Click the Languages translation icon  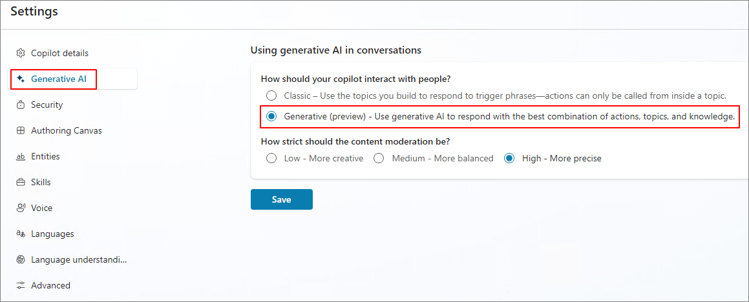21,234
